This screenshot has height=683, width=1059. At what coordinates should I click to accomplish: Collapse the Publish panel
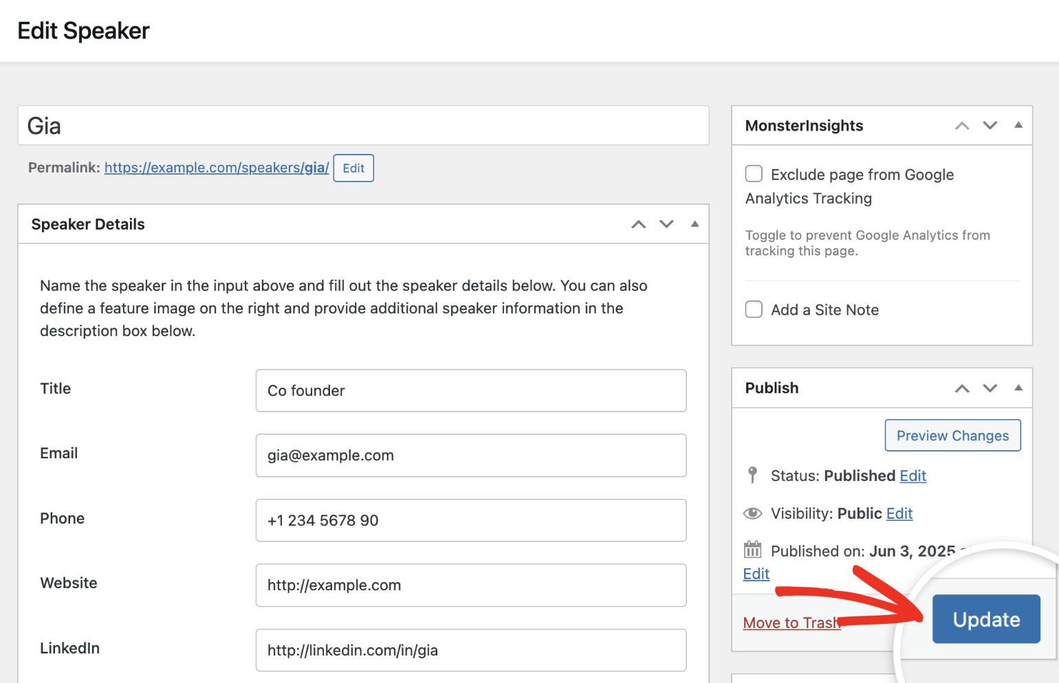(x=1018, y=388)
